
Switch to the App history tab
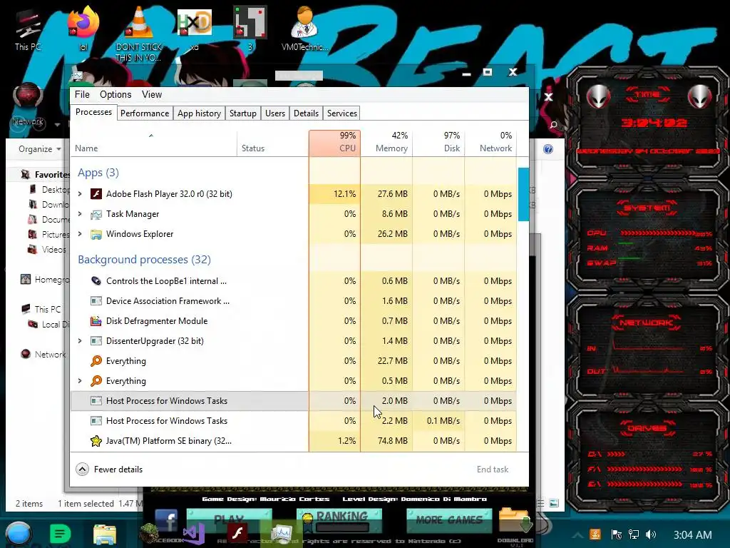(200, 113)
